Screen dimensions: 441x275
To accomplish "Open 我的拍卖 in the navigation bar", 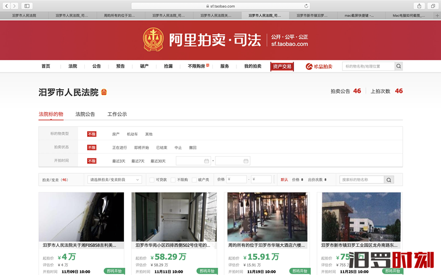I will point(252,66).
